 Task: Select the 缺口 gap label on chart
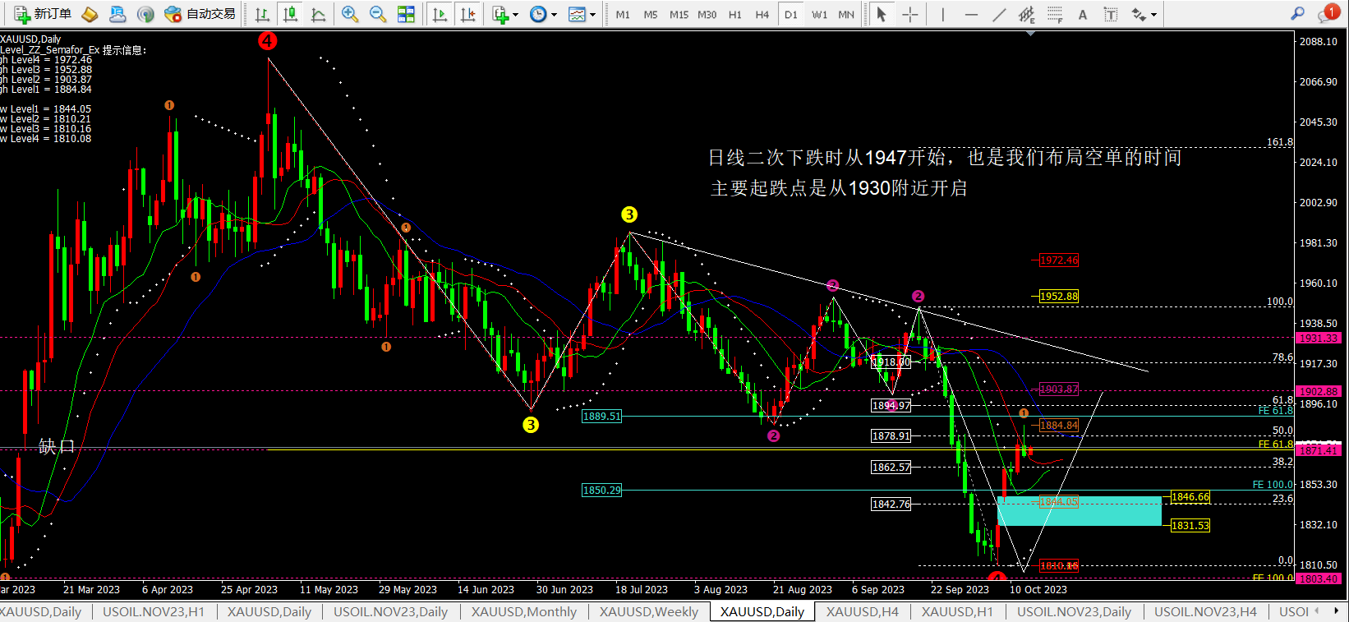pyautogui.click(x=57, y=446)
